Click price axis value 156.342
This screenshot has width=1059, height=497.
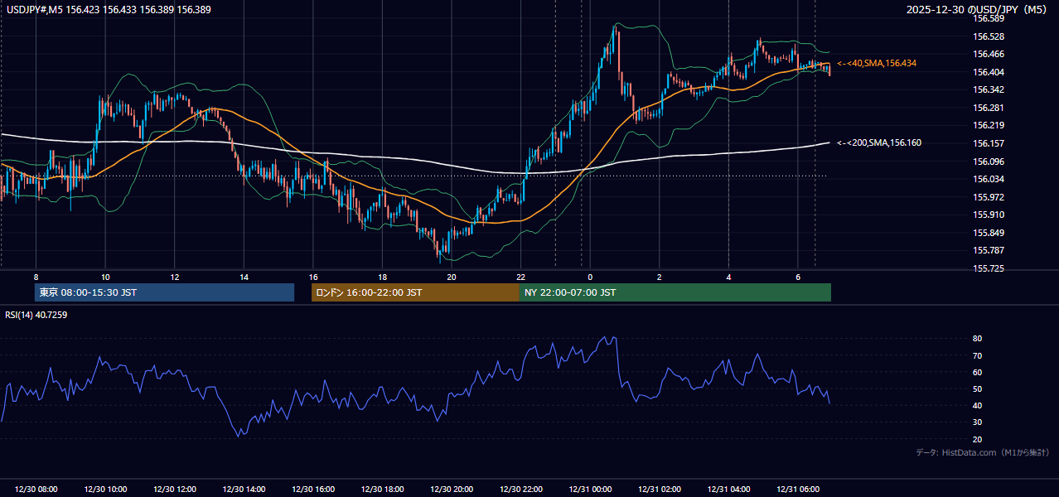(988, 89)
